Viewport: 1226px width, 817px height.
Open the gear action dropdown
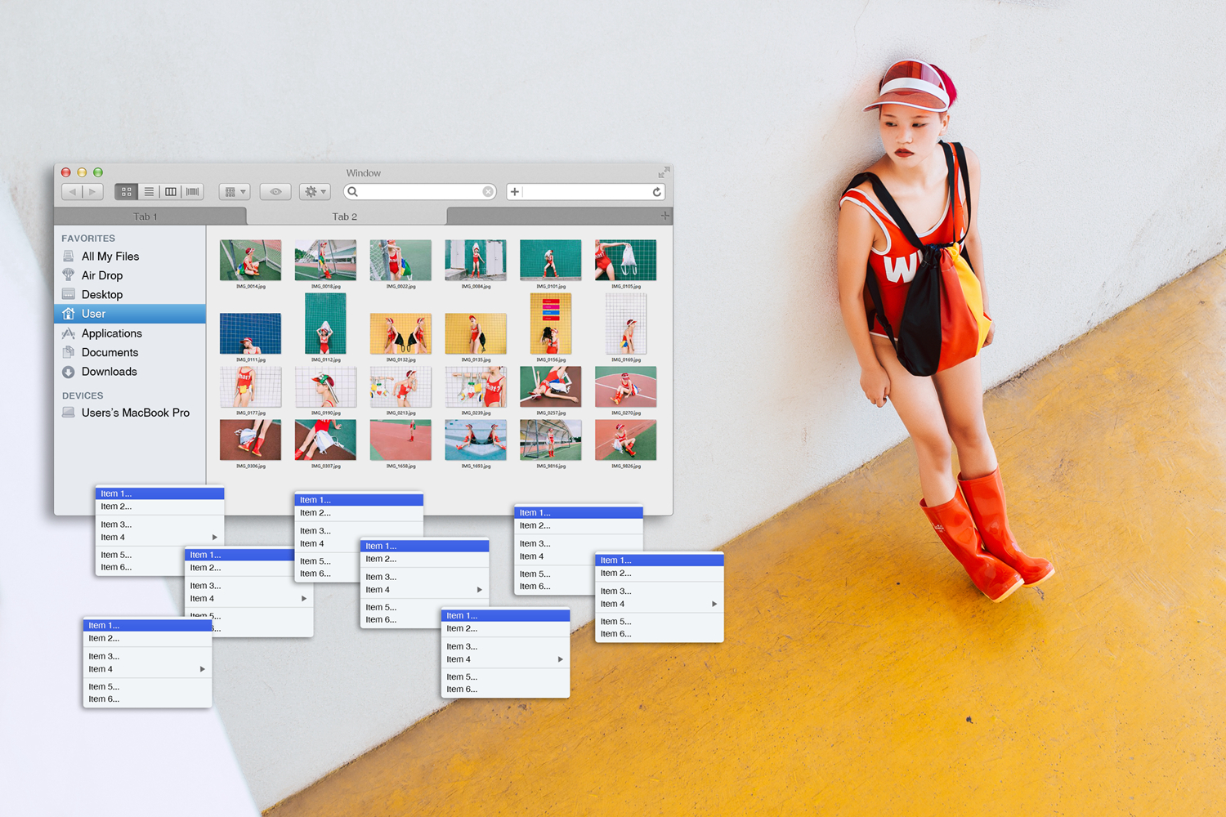point(315,192)
